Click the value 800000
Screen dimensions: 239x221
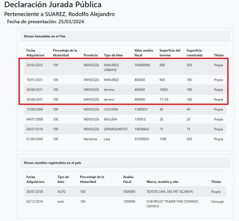click(x=140, y=80)
